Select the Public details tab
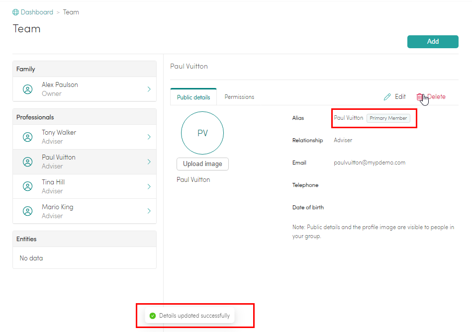The height and width of the screenshot is (332, 472). 193,97
